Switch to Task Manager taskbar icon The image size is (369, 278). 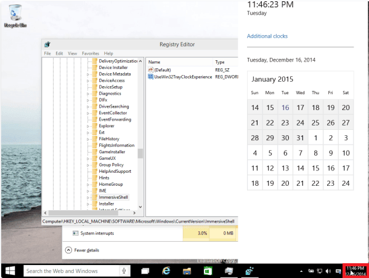pos(229,271)
